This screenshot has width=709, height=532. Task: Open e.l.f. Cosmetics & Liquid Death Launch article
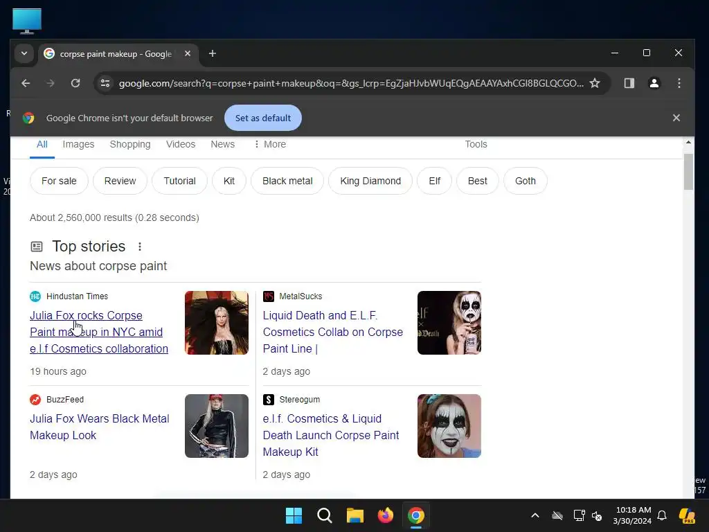point(330,435)
